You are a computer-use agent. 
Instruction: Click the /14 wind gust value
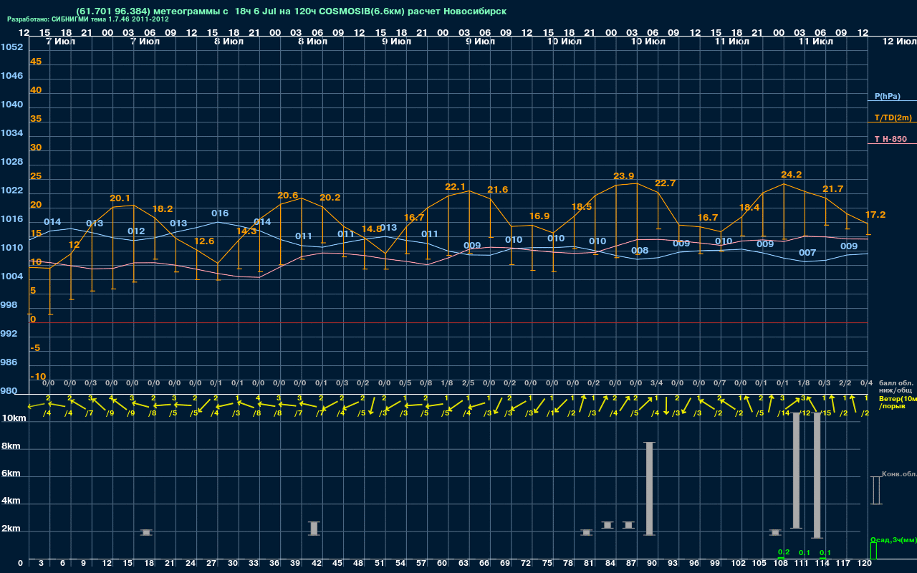784,413
